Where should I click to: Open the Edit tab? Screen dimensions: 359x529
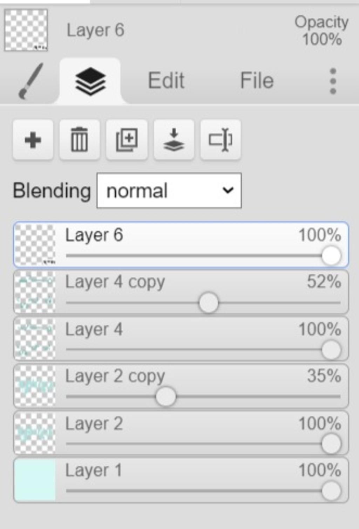point(166,81)
